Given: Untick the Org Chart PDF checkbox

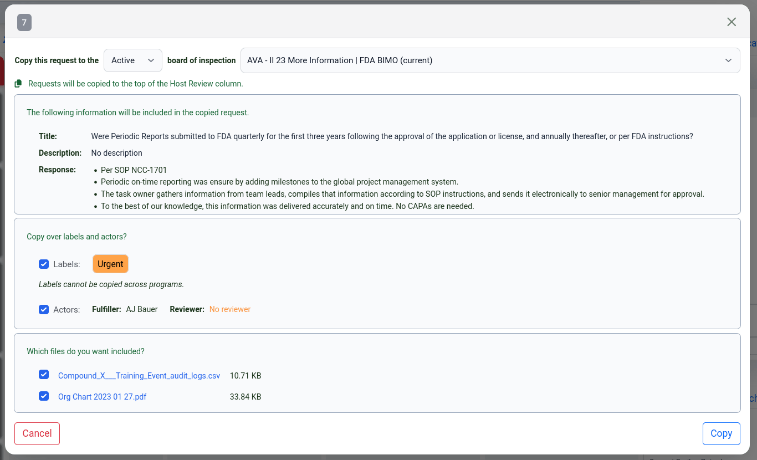Looking at the screenshot, I should [44, 396].
